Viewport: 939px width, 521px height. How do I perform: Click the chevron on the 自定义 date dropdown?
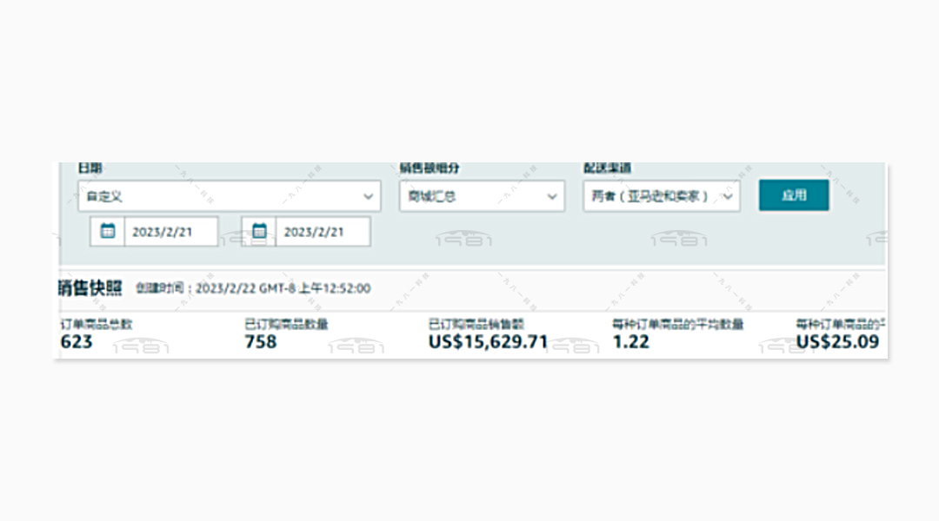click(x=369, y=196)
